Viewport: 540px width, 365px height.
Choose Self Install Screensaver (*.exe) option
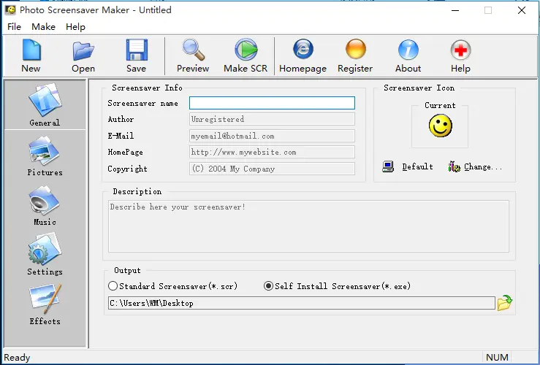337,286
